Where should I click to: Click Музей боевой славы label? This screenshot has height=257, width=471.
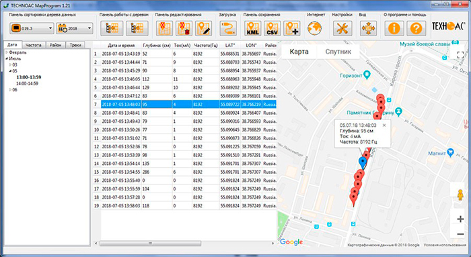coord(425,44)
